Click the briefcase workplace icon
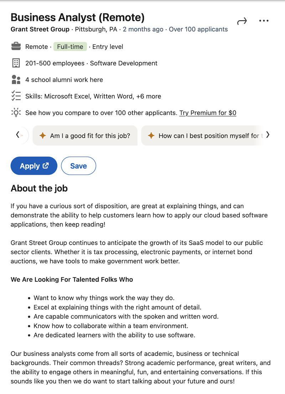285x394 pixels. coord(16,46)
